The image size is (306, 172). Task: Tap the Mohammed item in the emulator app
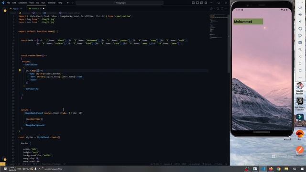pos(248,21)
